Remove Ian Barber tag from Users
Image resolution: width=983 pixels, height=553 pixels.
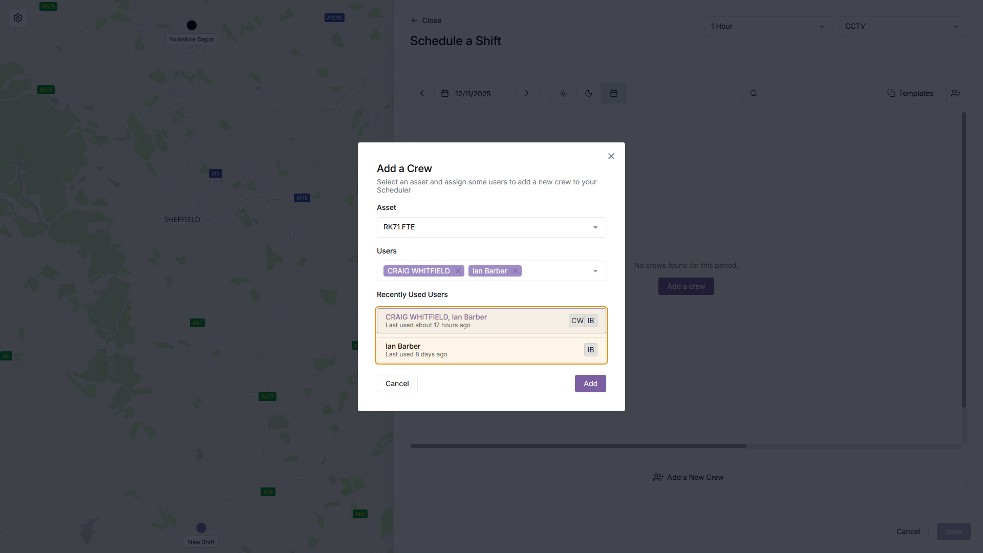[516, 271]
